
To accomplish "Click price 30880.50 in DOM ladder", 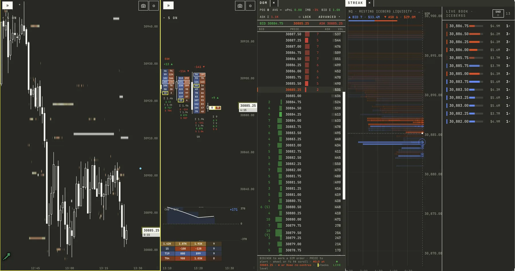I will (293, 207).
